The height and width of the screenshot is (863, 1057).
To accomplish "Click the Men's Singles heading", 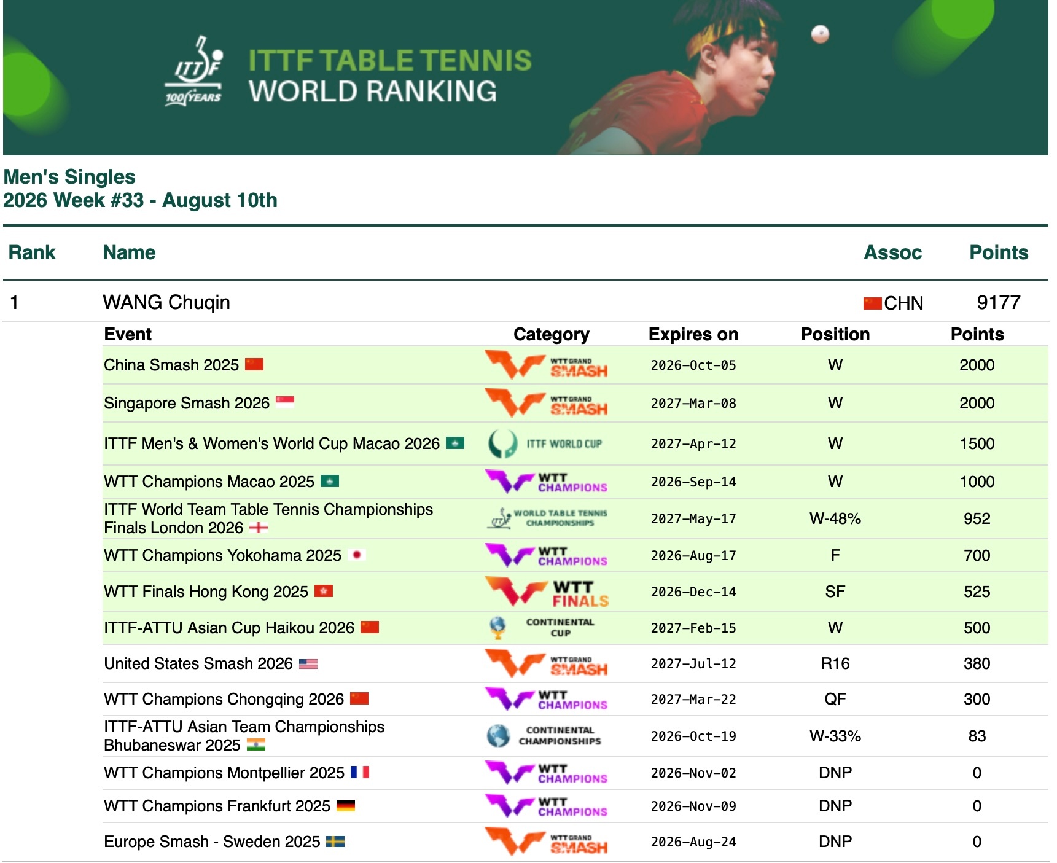I will (x=69, y=177).
